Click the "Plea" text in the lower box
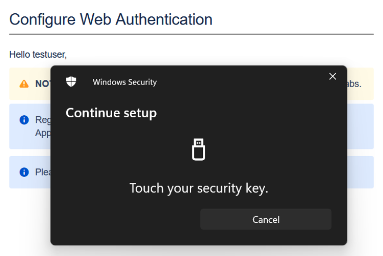The image size is (383, 256). tap(42, 172)
